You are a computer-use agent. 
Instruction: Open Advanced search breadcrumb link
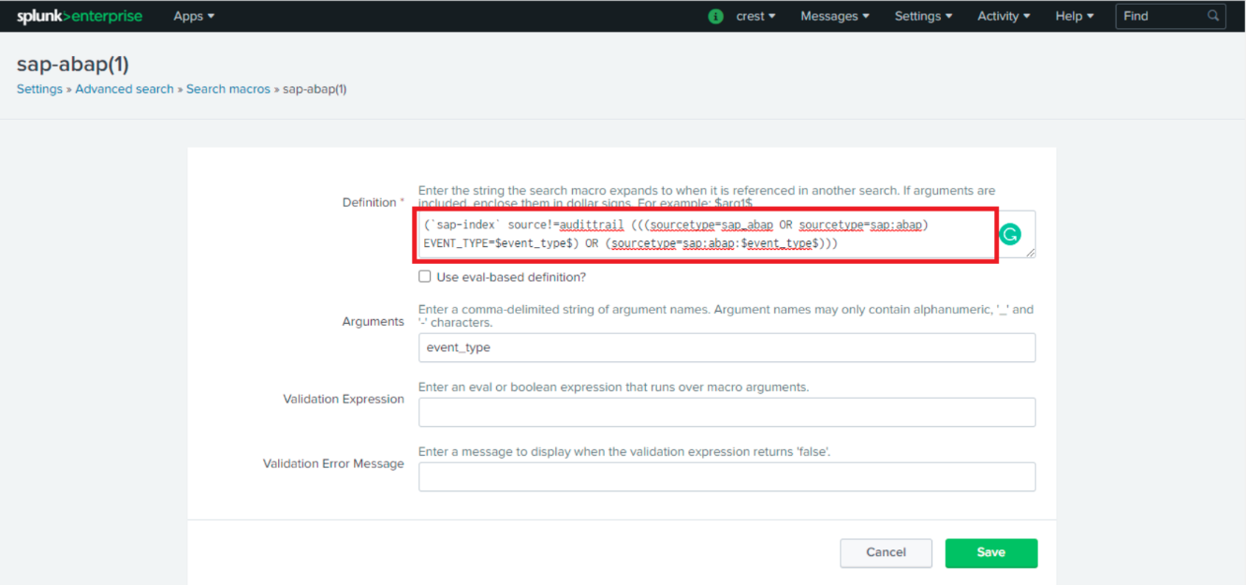[x=125, y=89]
